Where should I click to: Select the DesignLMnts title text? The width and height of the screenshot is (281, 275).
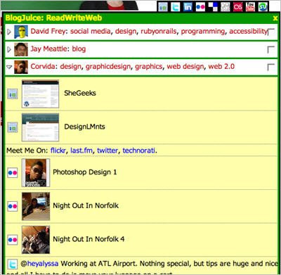click(x=84, y=127)
